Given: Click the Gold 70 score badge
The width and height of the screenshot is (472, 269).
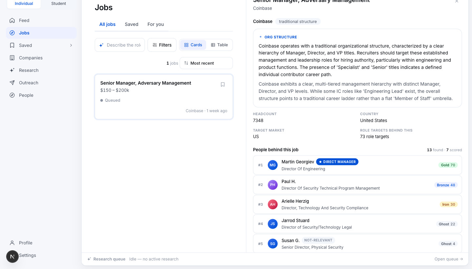Looking at the screenshot, I should (448, 165).
